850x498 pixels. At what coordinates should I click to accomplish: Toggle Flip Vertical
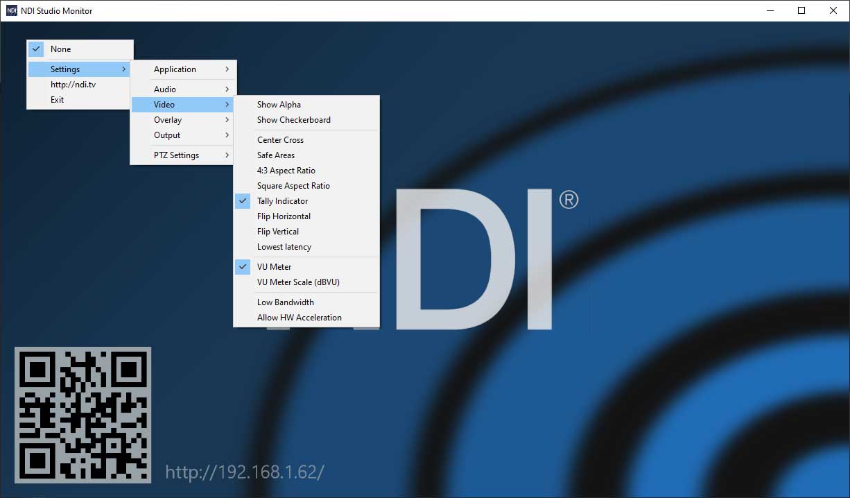pyautogui.click(x=306, y=232)
